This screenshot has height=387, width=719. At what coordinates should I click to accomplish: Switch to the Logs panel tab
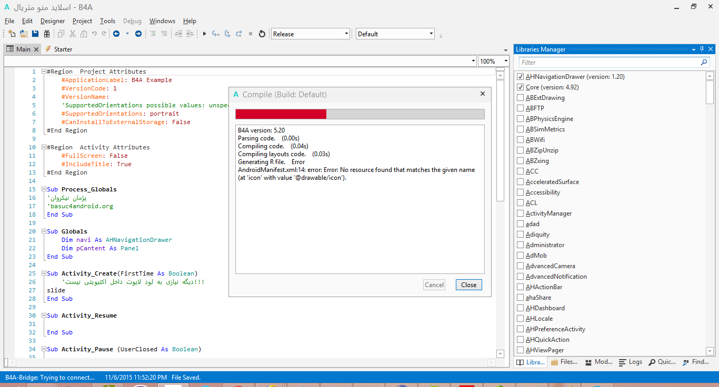[631, 362]
